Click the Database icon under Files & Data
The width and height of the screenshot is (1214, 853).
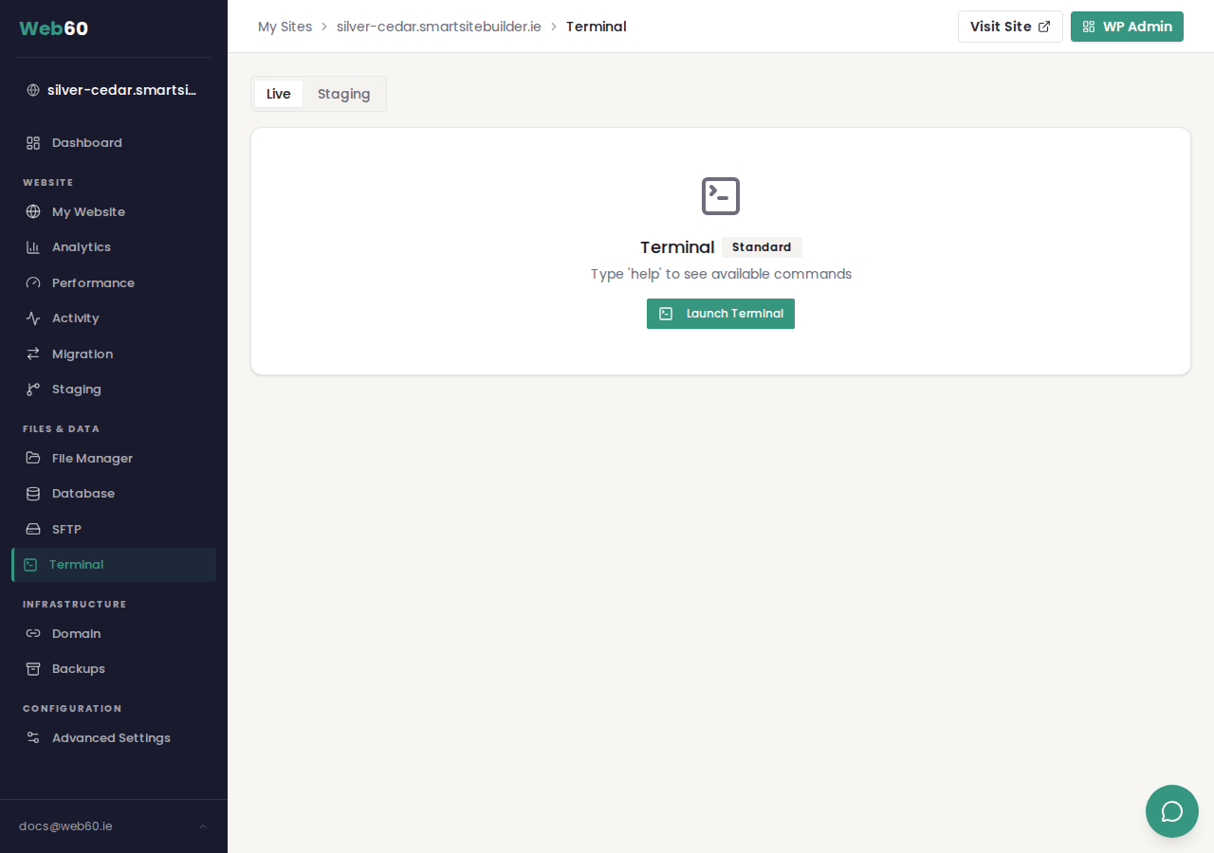(x=32, y=493)
